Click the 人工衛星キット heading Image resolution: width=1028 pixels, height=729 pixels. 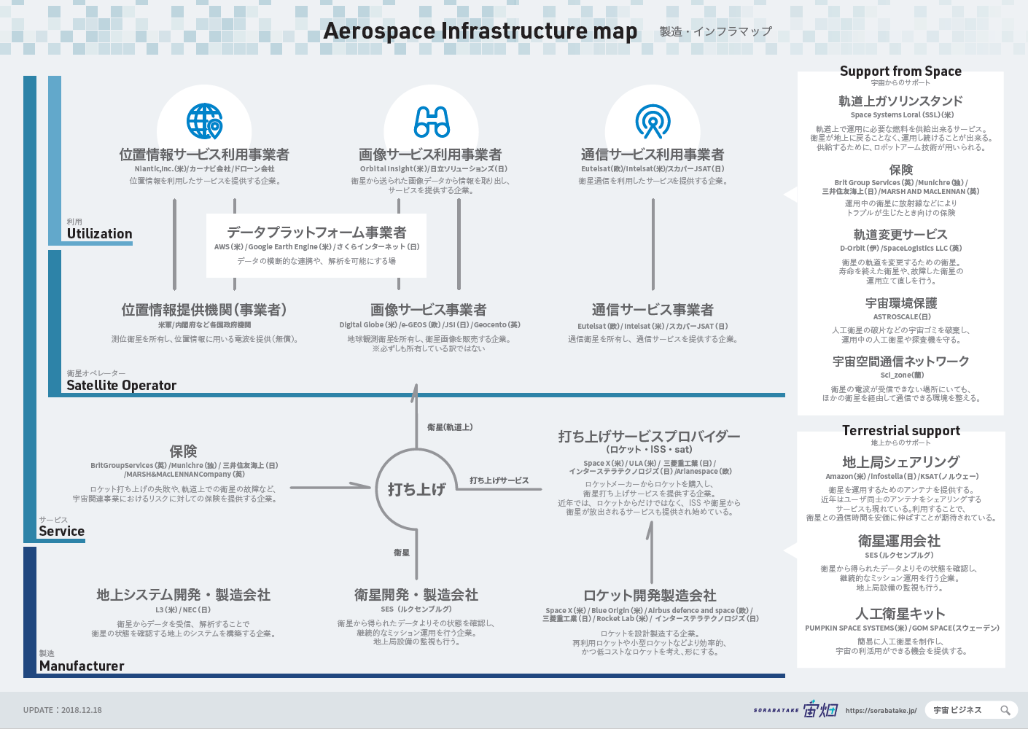point(900,614)
